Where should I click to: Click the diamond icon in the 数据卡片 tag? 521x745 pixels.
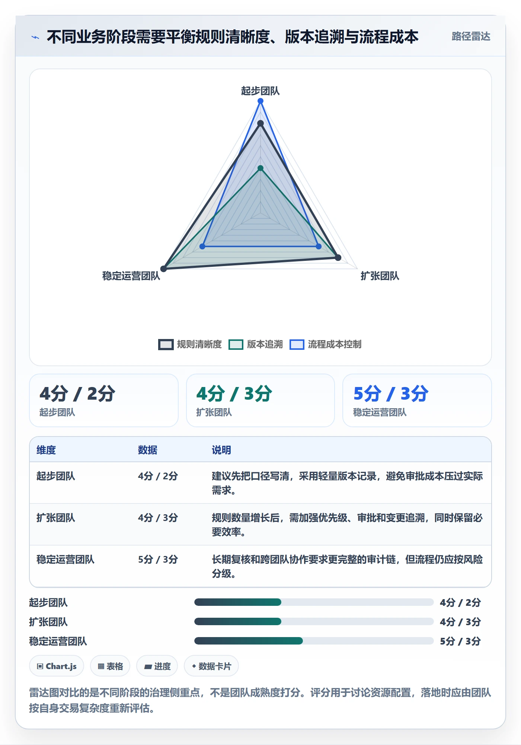pyautogui.click(x=194, y=666)
